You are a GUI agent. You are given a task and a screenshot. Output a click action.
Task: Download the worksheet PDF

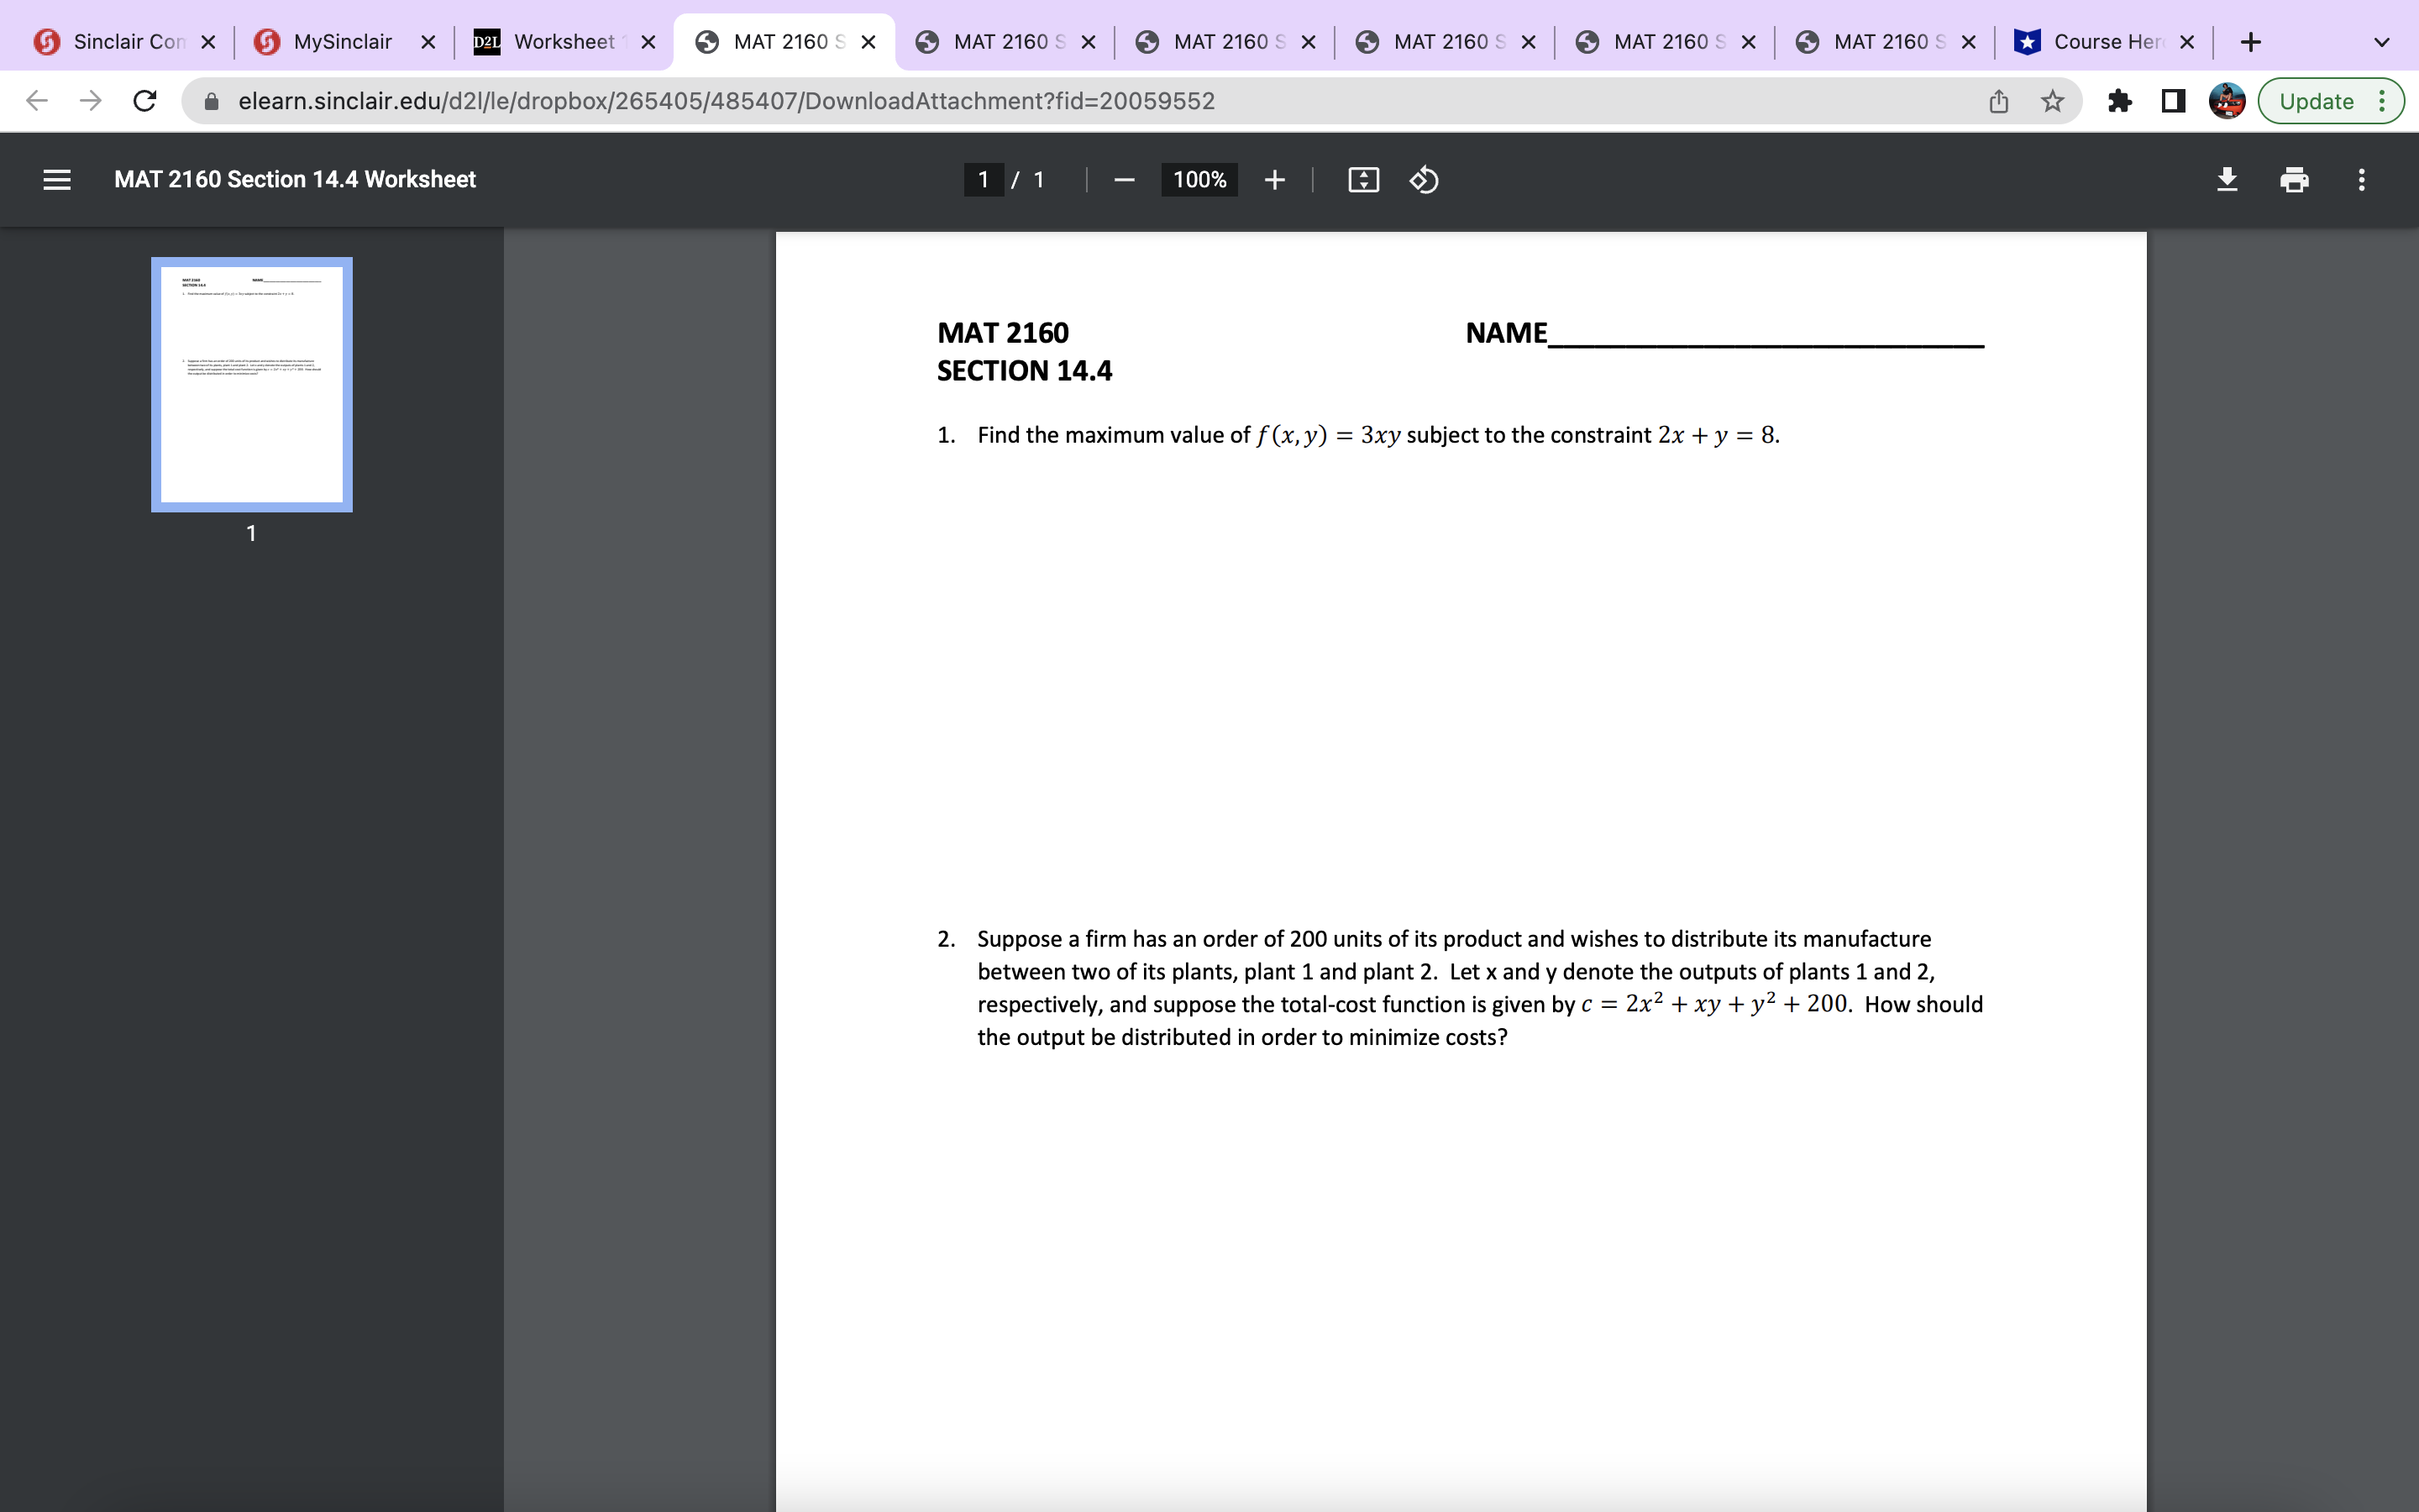point(2227,179)
